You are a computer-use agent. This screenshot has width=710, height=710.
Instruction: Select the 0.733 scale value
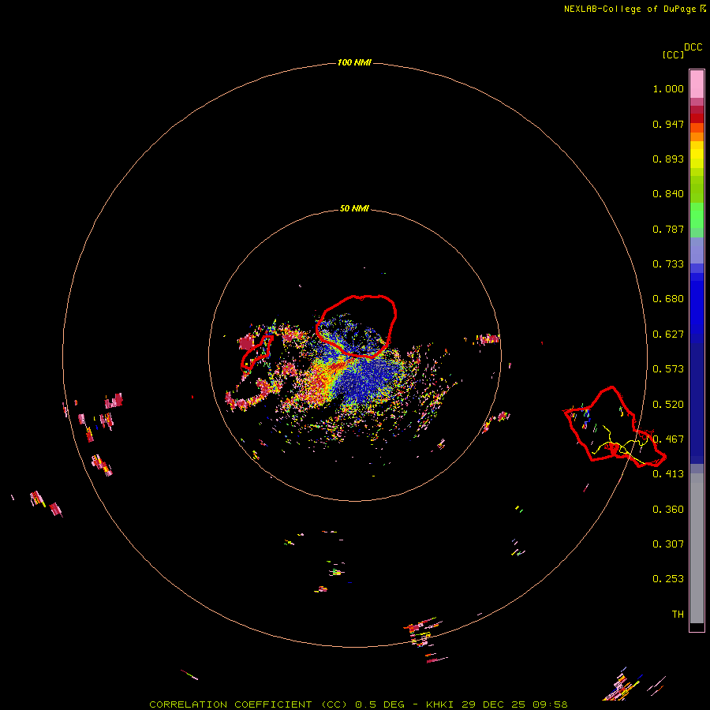(668, 264)
